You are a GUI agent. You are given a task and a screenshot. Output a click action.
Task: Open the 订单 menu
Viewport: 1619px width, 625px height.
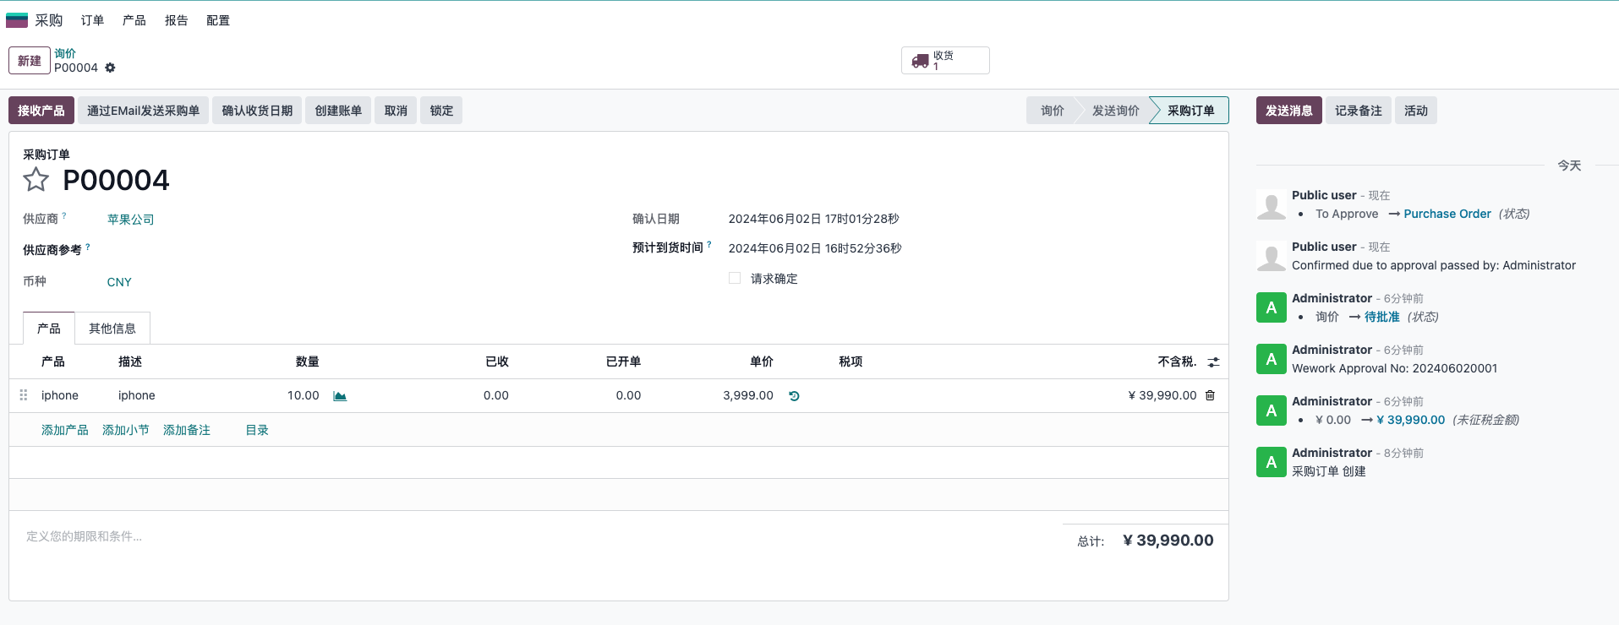point(92,20)
